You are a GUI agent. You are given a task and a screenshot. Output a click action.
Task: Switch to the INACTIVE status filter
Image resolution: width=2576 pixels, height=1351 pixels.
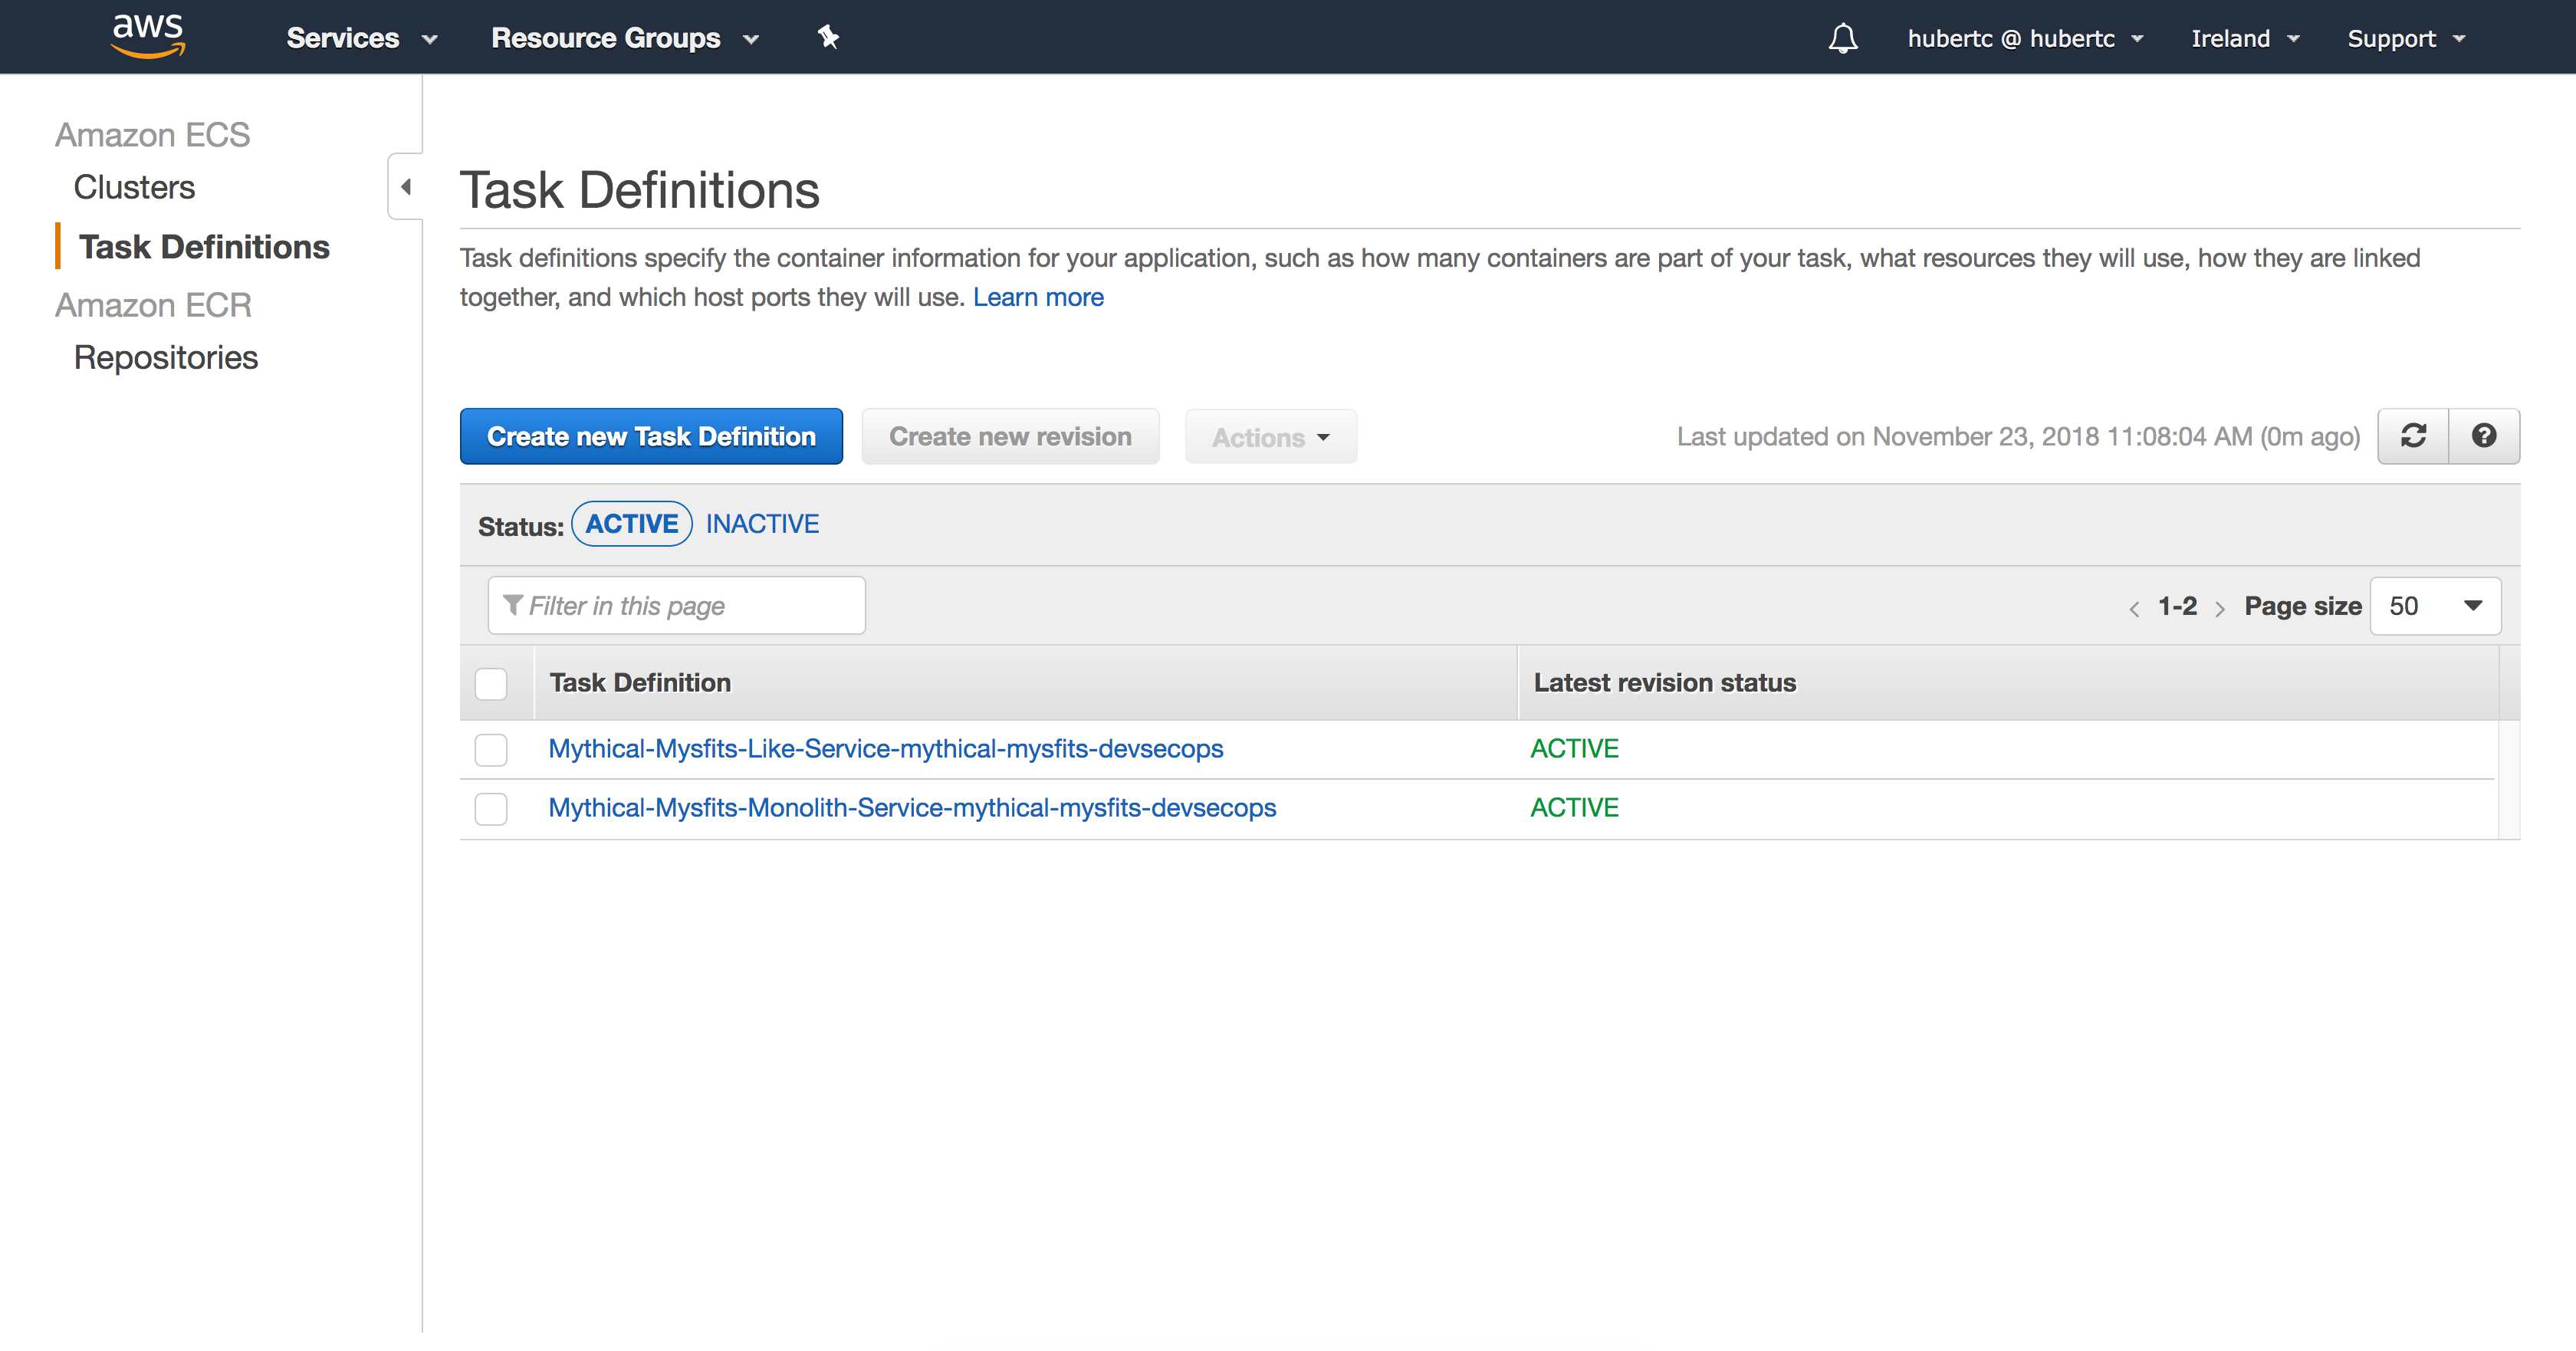762,524
